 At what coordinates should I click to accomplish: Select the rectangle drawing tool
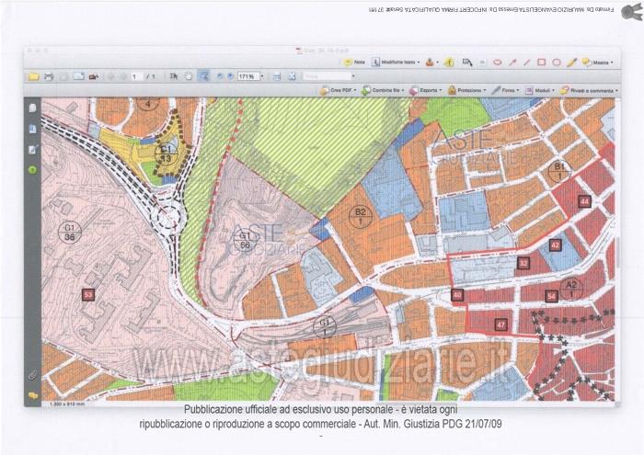541,63
